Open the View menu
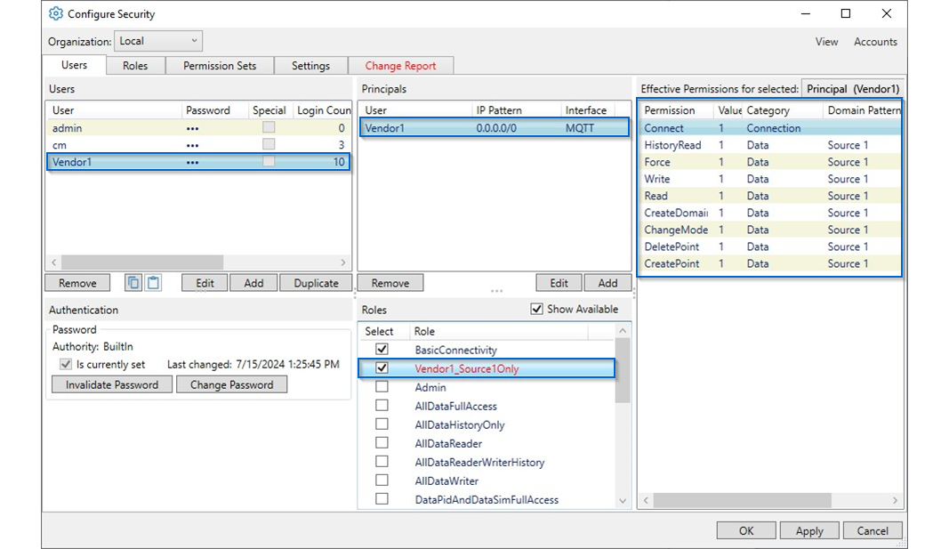 pyautogui.click(x=826, y=41)
